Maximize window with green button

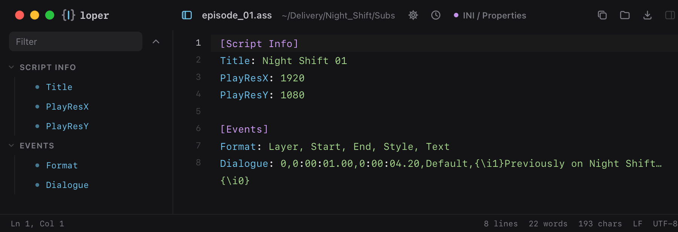tap(50, 15)
